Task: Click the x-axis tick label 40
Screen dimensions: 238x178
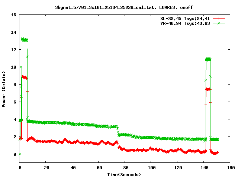Action: (73, 168)
